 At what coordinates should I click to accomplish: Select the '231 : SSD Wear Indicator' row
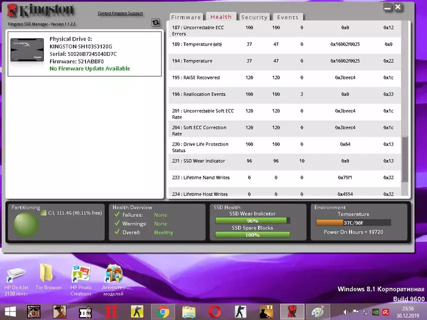(284, 162)
